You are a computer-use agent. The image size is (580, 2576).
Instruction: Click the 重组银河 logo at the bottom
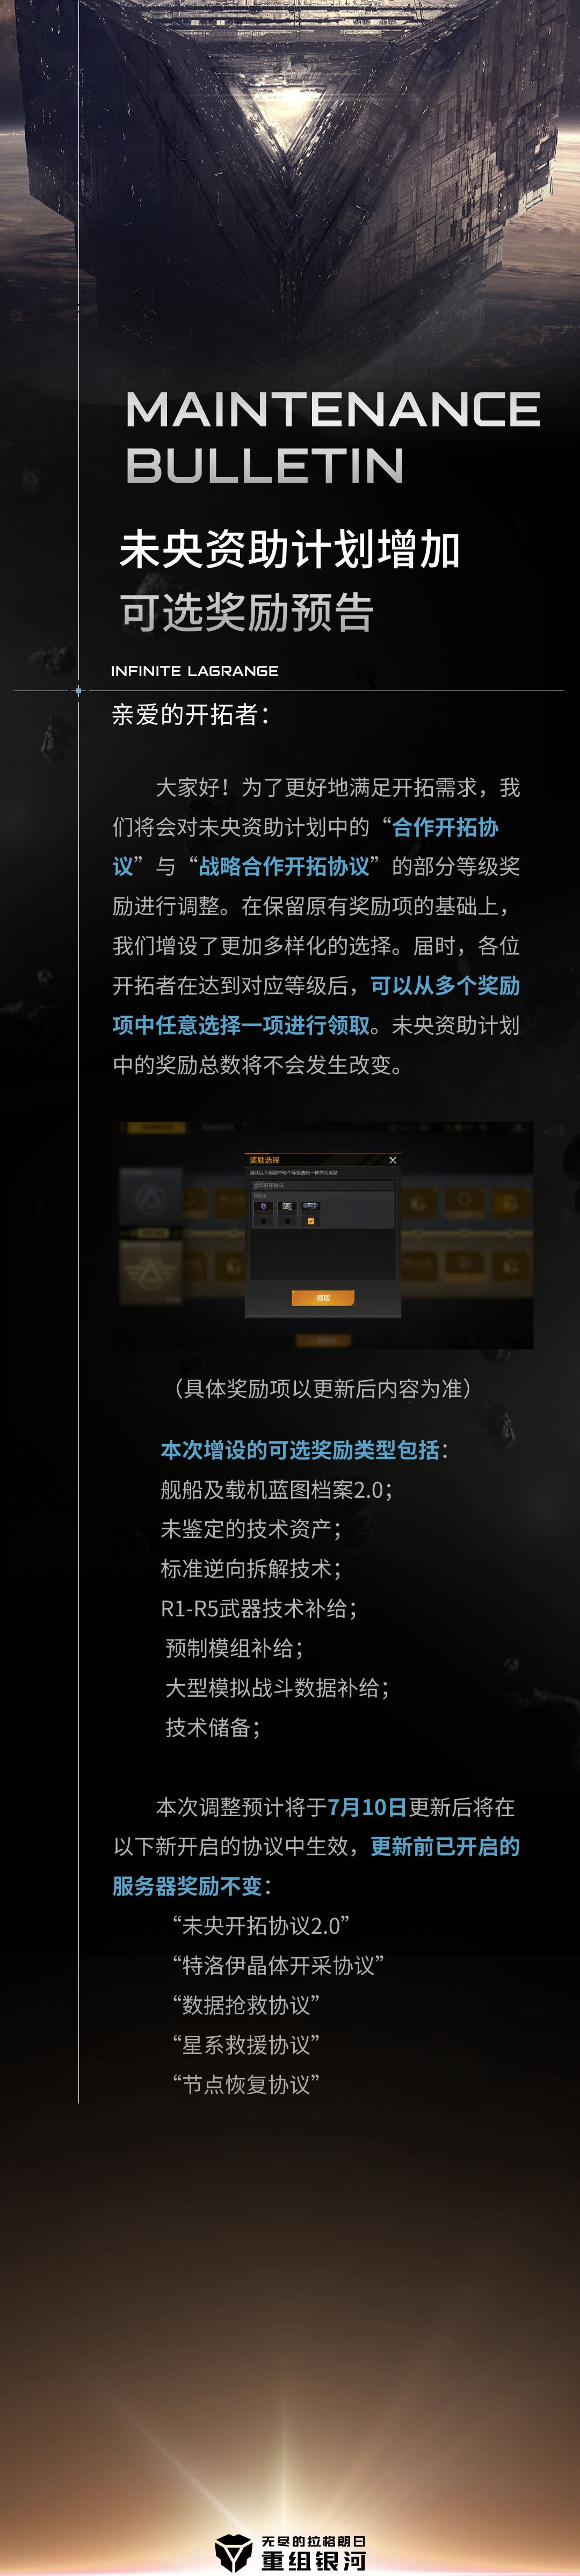(291, 2553)
